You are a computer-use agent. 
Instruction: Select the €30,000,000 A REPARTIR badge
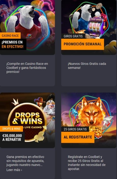tap(12, 138)
